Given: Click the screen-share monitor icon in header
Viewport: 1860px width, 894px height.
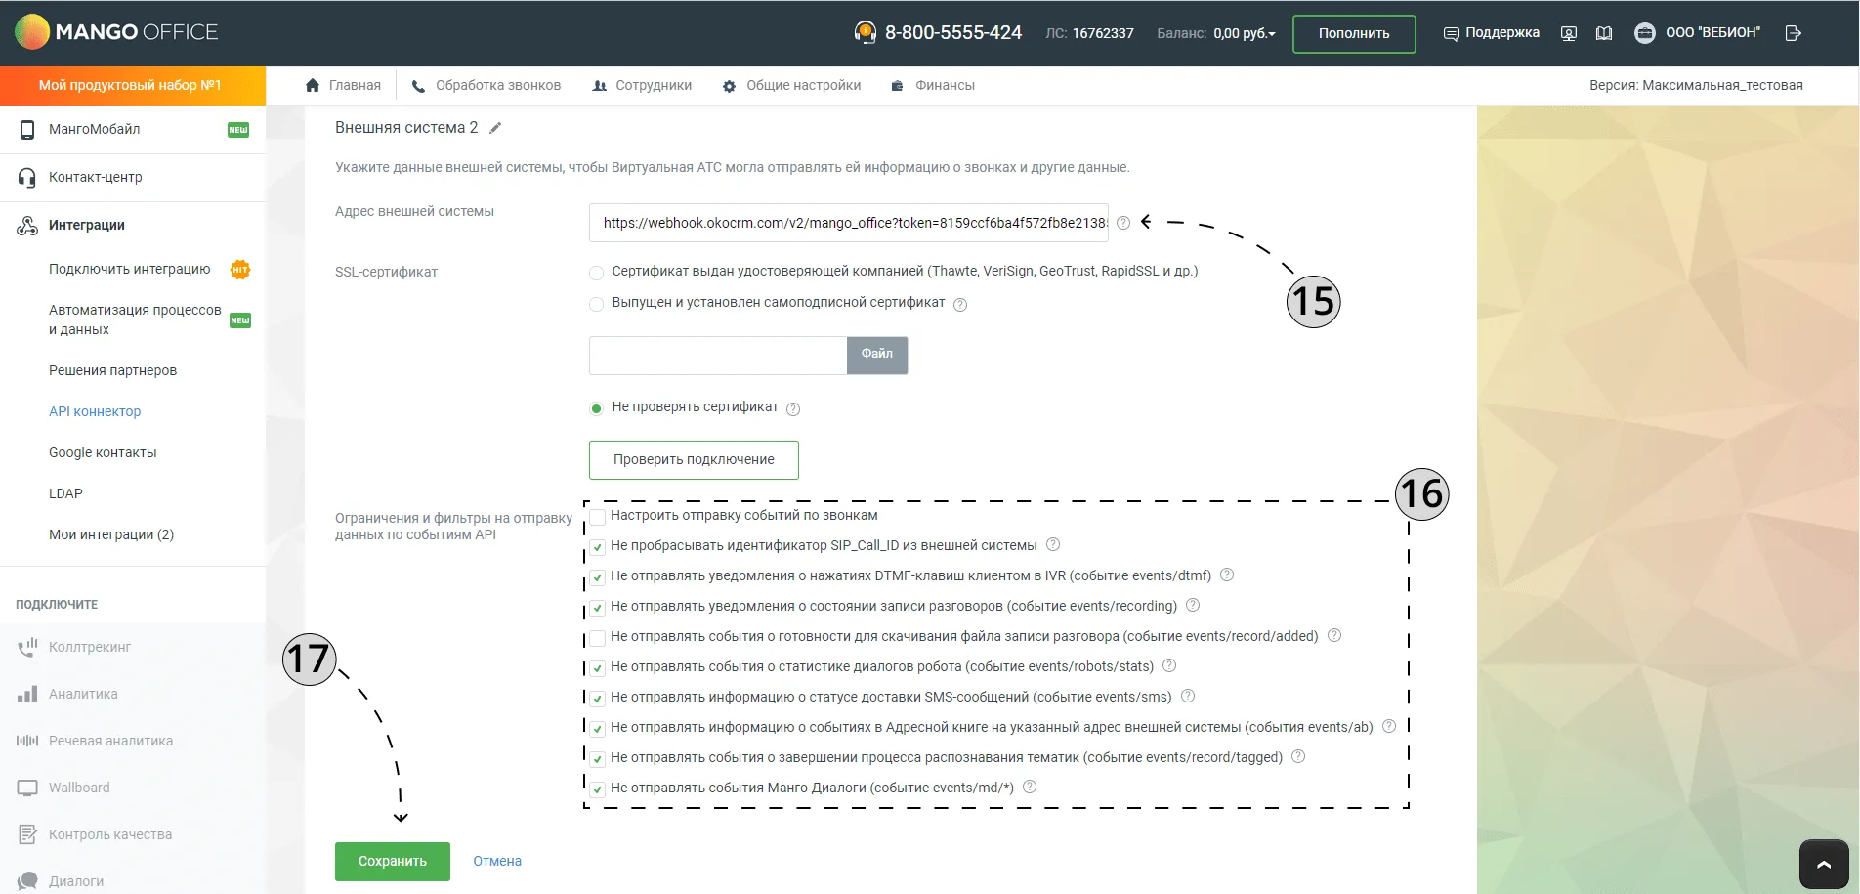Looking at the screenshot, I should (1569, 33).
